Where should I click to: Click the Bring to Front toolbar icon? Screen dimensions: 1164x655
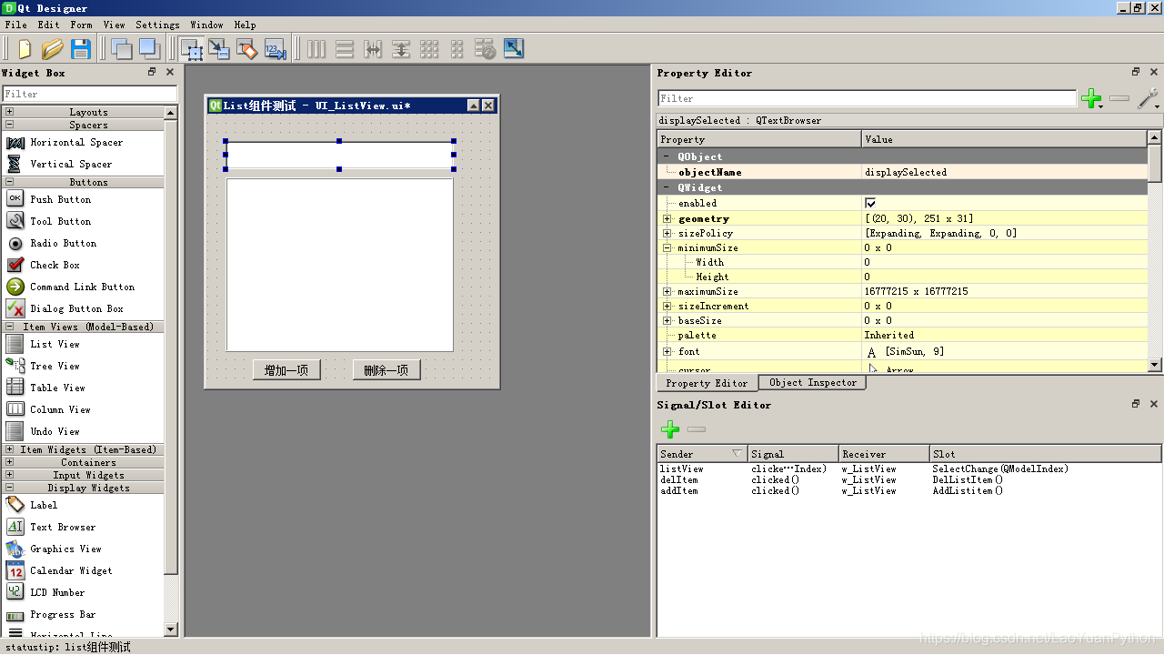tap(149, 48)
